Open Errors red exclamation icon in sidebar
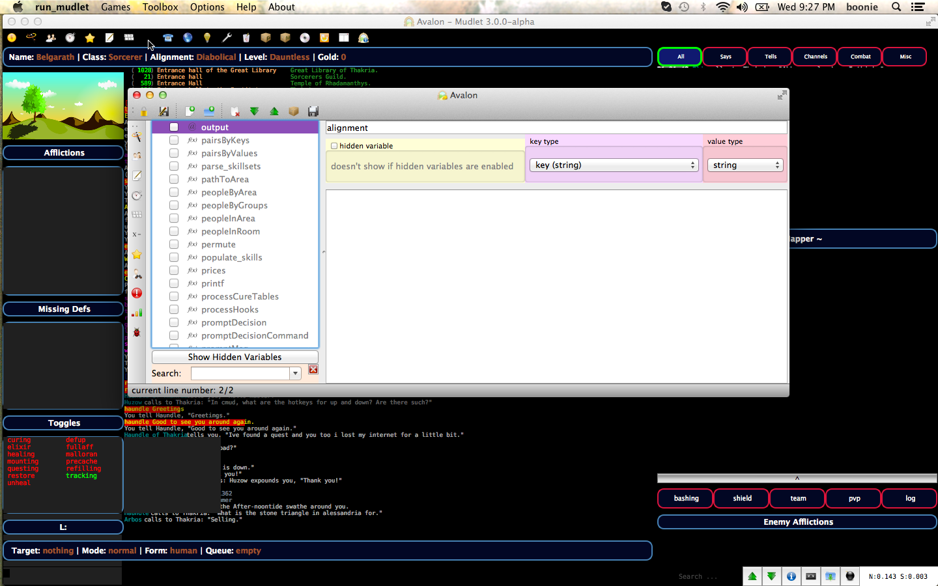The image size is (938, 586). pyautogui.click(x=137, y=293)
